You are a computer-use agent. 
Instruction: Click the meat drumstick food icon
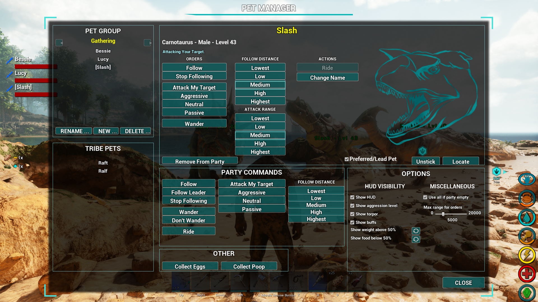pos(527,236)
